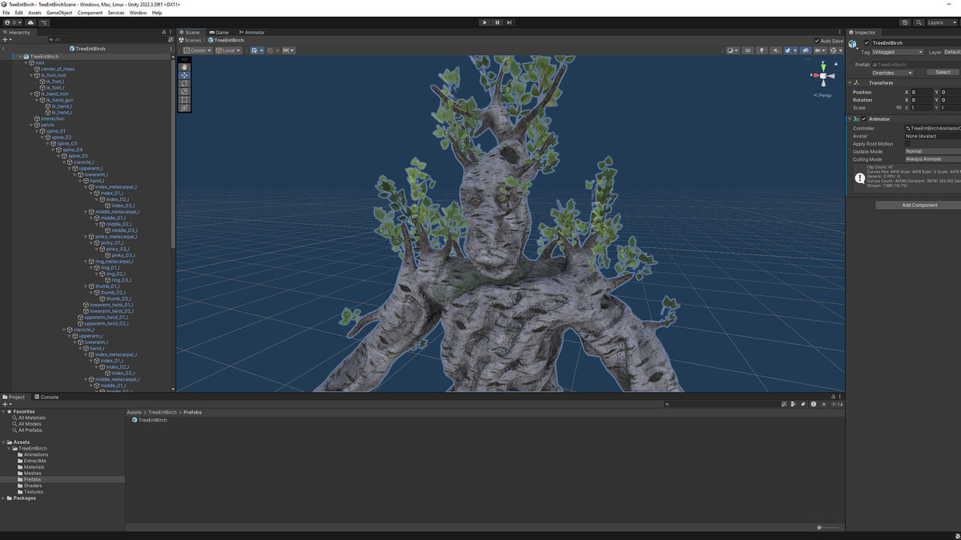Click the Project search field
The height and width of the screenshot is (540, 961).
[722, 404]
